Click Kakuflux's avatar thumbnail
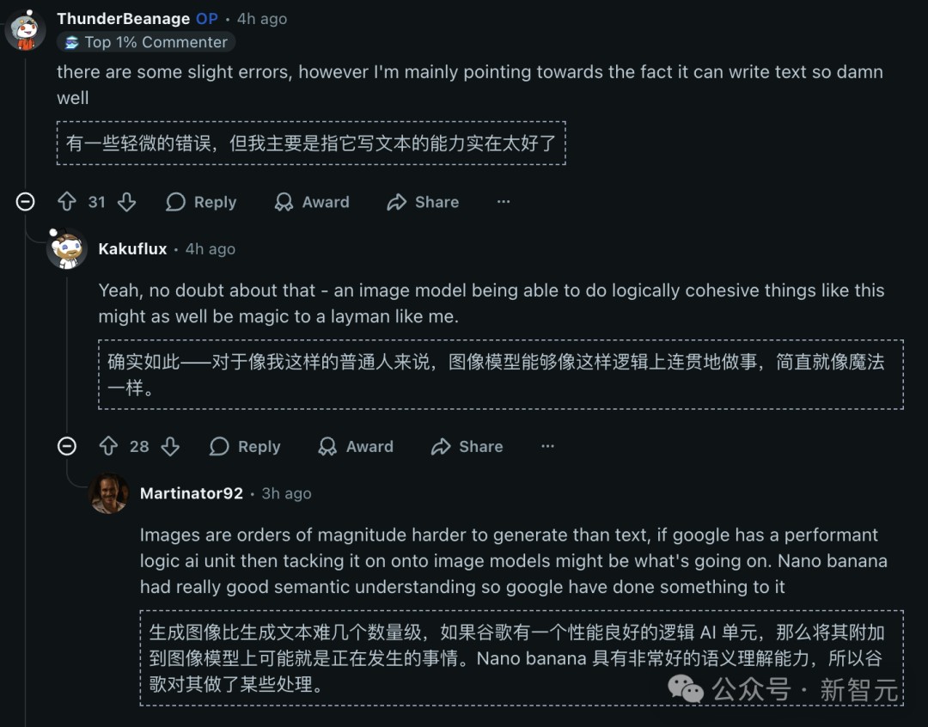This screenshot has width=928, height=727. coord(67,247)
